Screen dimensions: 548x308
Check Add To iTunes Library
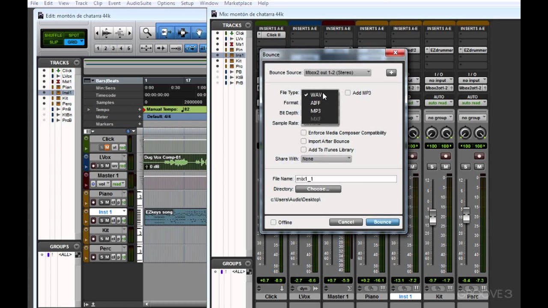[x=304, y=150]
